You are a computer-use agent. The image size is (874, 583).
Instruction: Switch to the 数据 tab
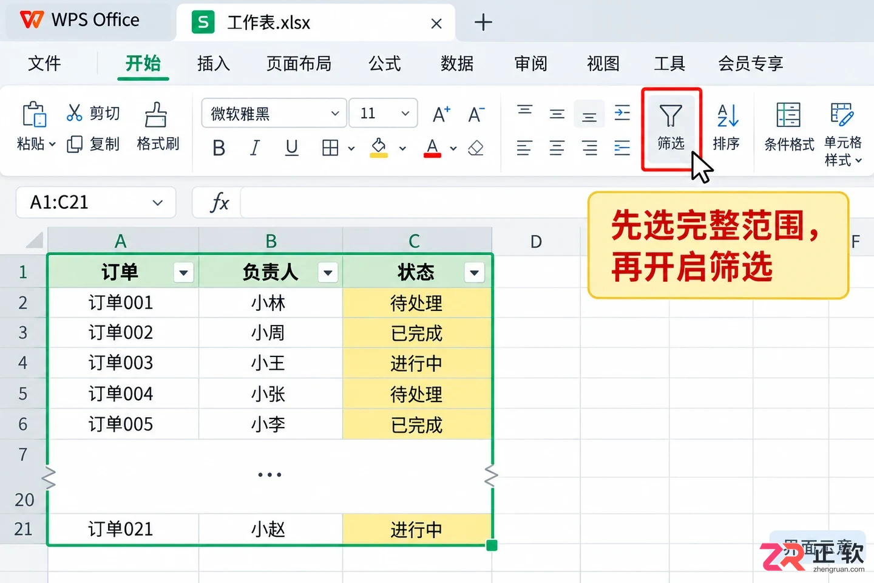[457, 63]
